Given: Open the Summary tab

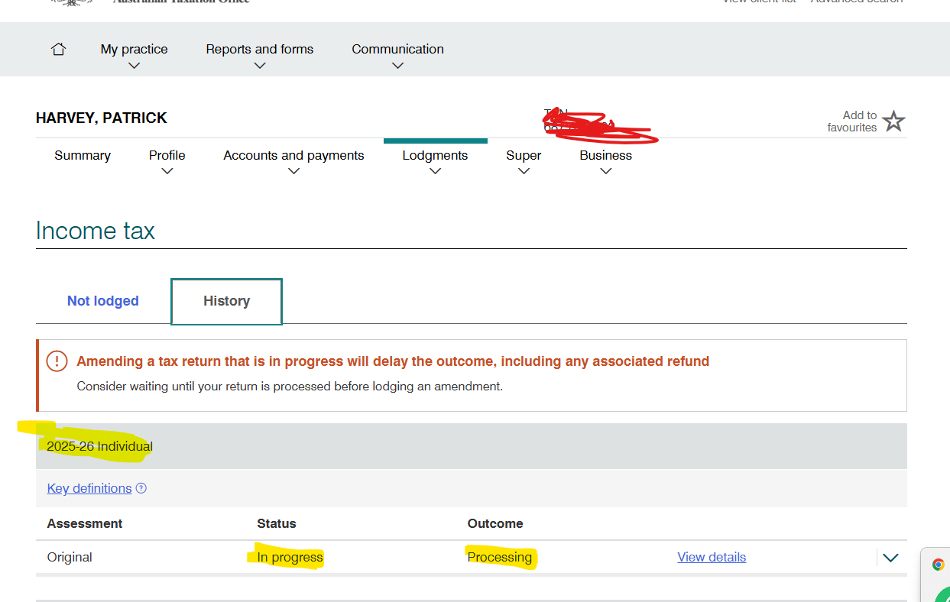Looking at the screenshot, I should coord(83,155).
